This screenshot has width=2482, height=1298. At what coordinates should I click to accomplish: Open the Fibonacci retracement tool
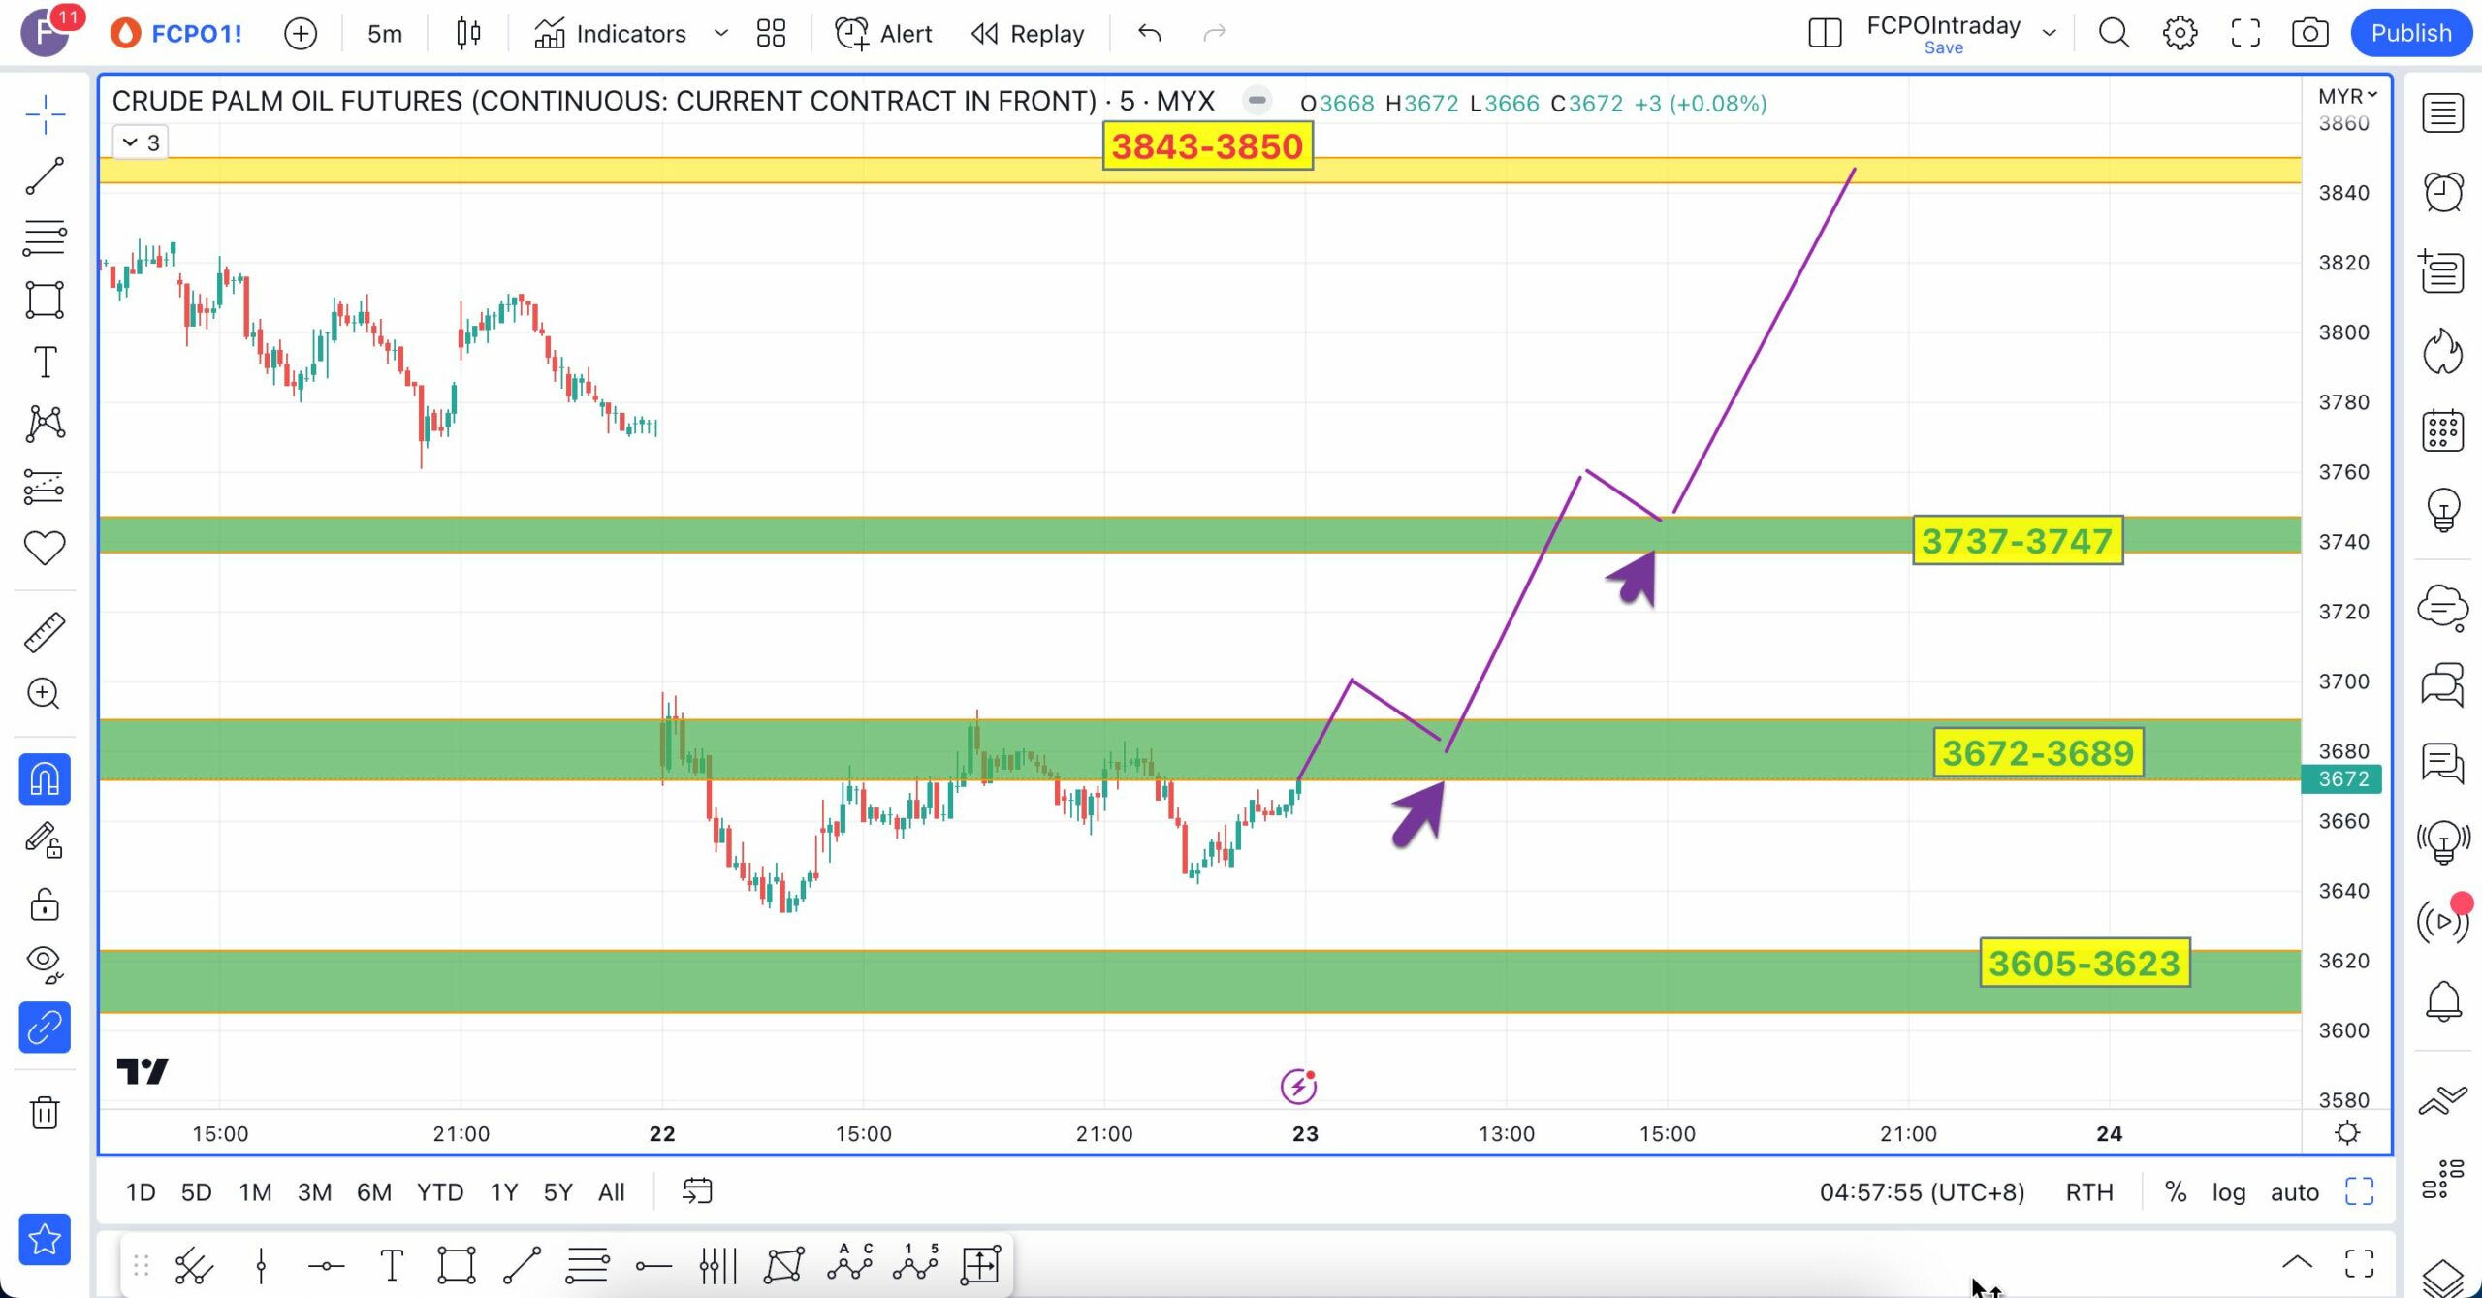[x=45, y=237]
